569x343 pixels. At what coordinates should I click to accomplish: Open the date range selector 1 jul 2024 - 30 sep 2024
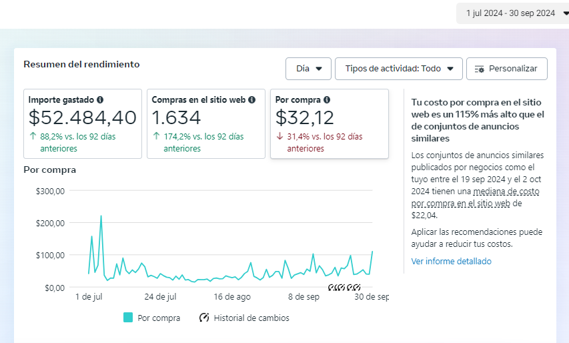coord(512,13)
